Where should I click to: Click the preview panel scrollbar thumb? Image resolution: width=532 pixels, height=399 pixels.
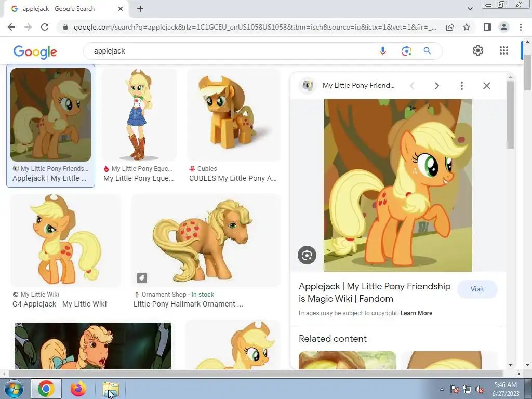pos(510,115)
